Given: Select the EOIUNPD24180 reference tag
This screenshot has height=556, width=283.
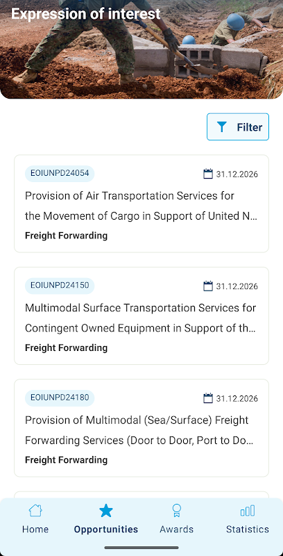Looking at the screenshot, I should [x=60, y=398].
